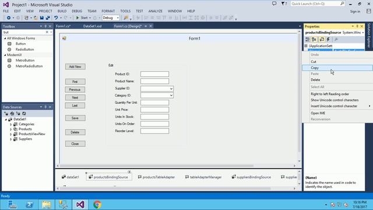The width and height of the screenshot is (373, 210).
Task: Open the Properties object selector dropdown
Action: [x=363, y=33]
